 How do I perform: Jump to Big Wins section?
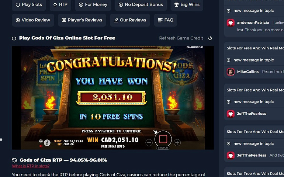click(187, 4)
